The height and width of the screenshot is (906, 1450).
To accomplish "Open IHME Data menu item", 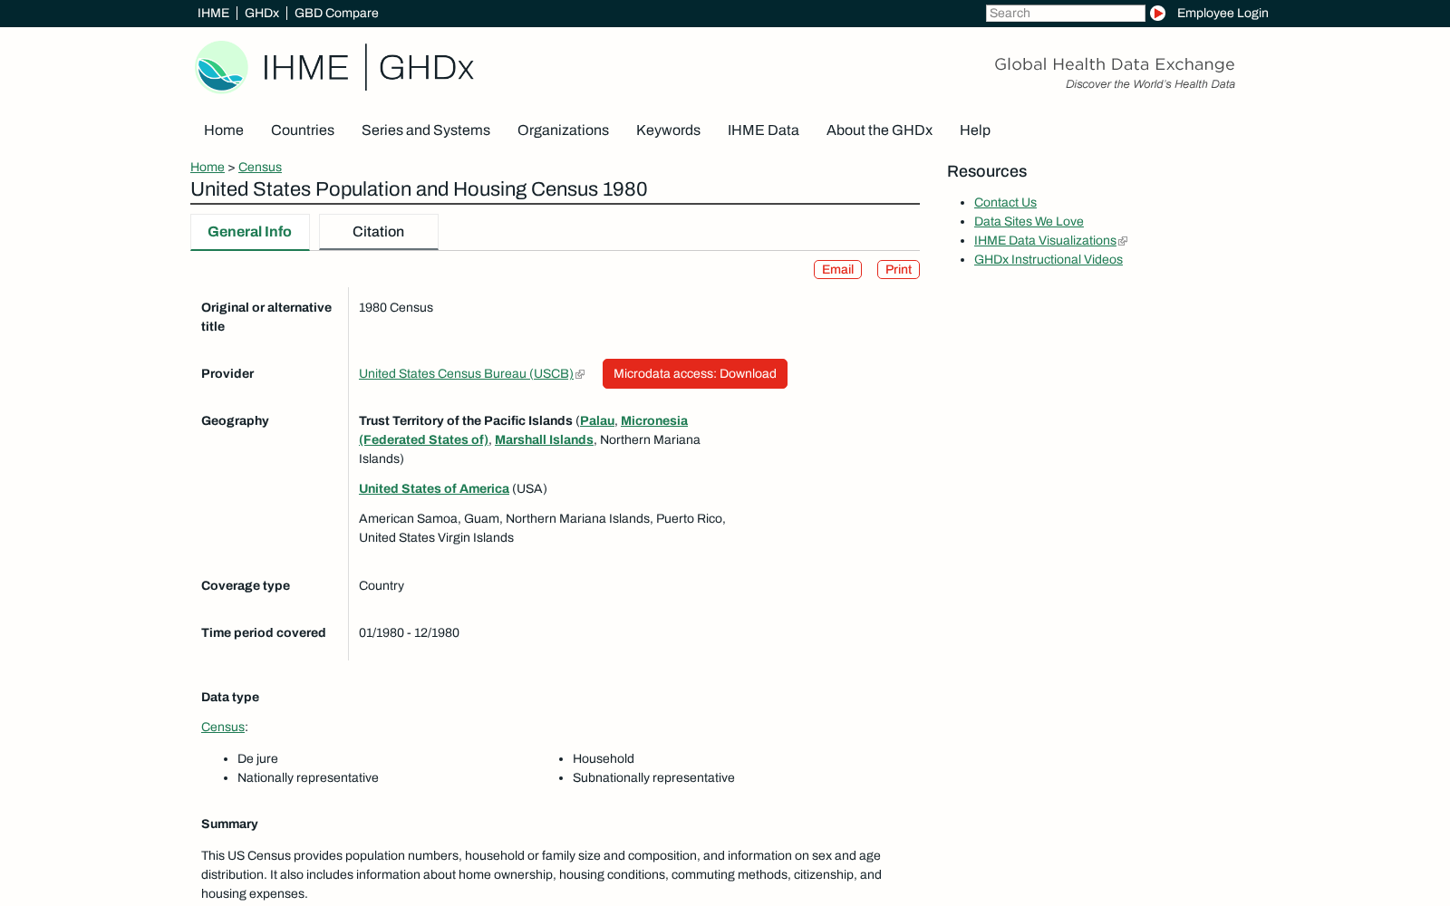I will [x=763, y=130].
